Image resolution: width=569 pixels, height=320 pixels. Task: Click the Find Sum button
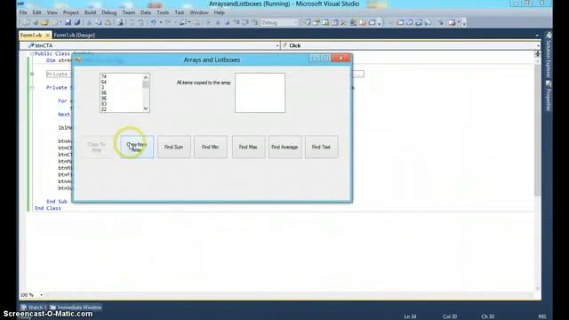tap(174, 147)
